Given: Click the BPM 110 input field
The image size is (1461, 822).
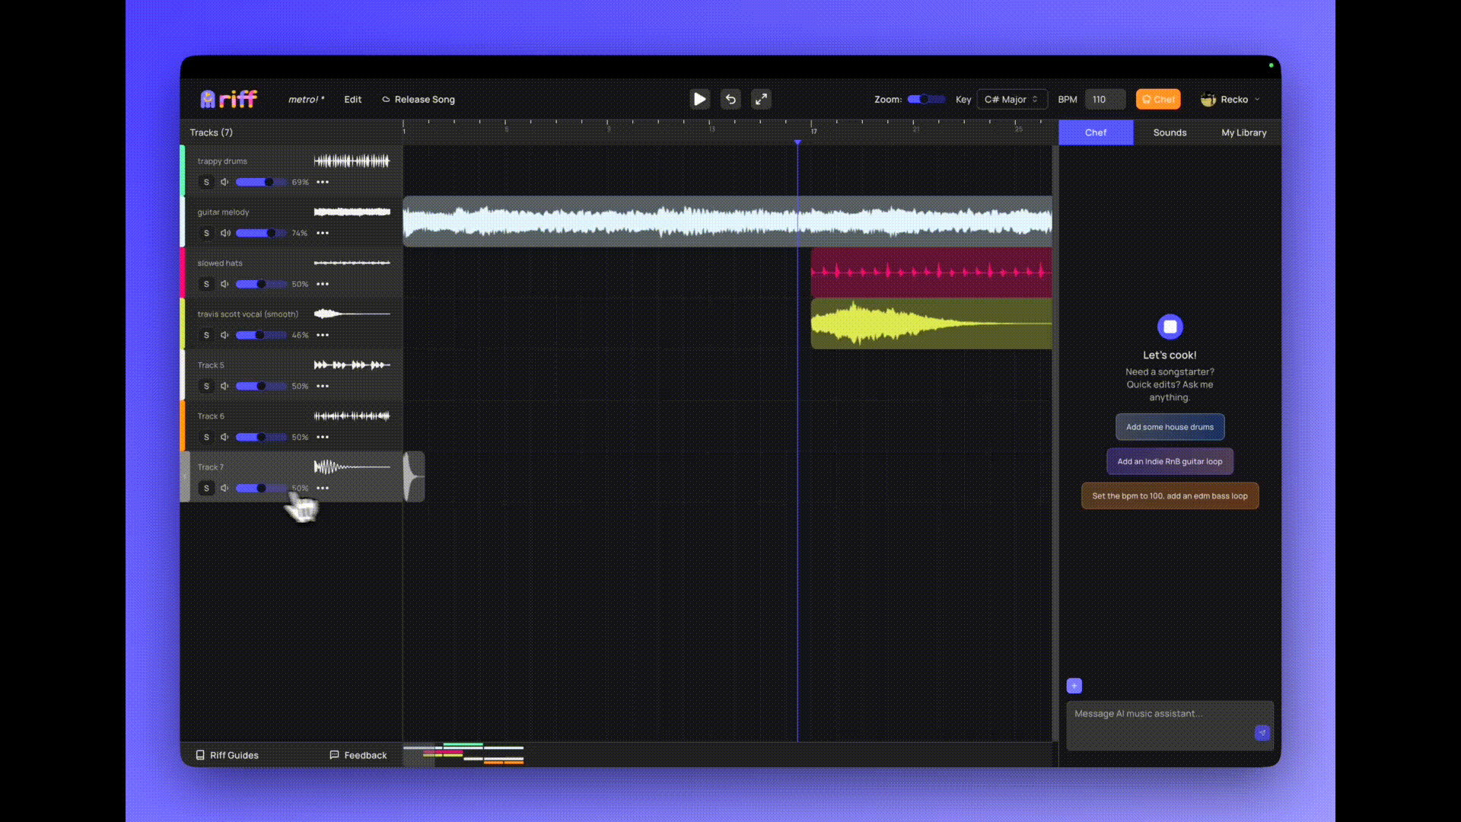Looking at the screenshot, I should (x=1104, y=99).
